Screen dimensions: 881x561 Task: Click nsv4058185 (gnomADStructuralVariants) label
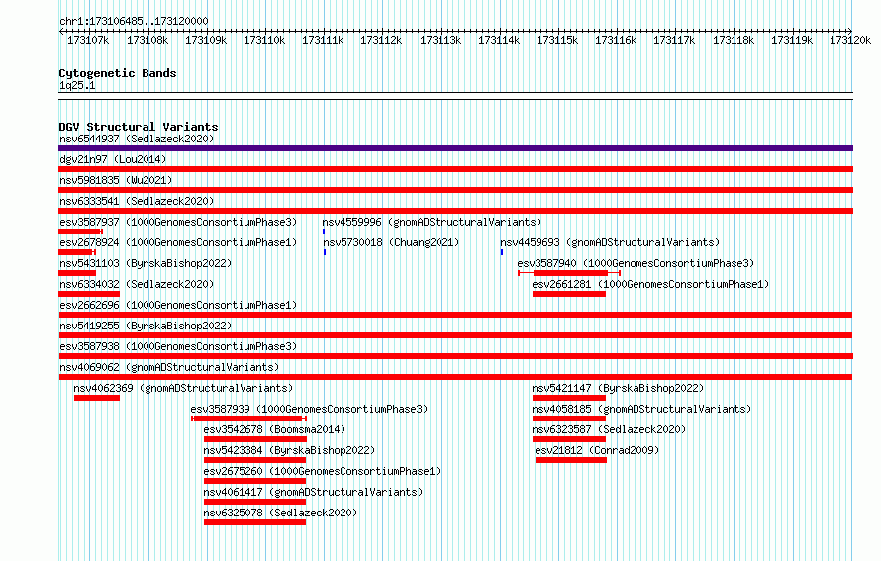[641, 409]
